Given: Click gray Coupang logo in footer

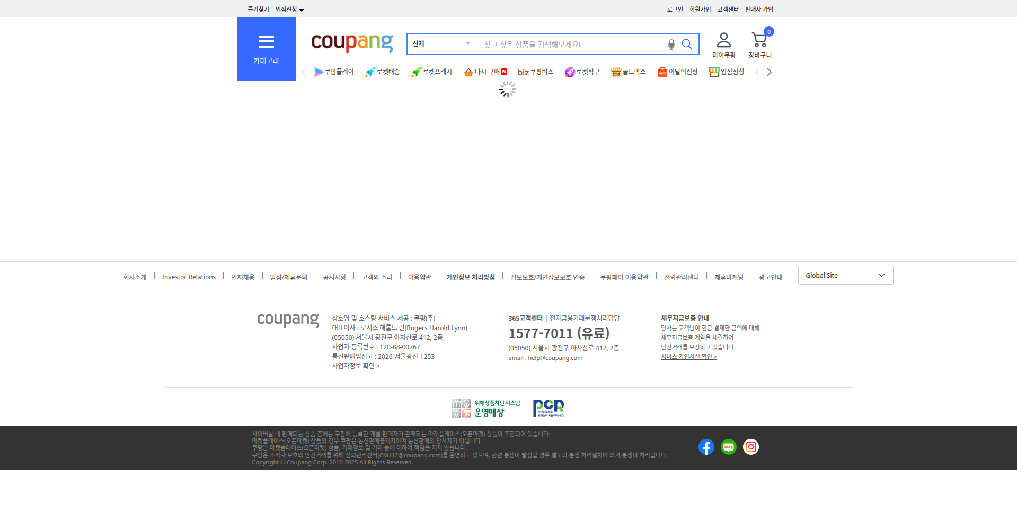Looking at the screenshot, I should (x=288, y=320).
